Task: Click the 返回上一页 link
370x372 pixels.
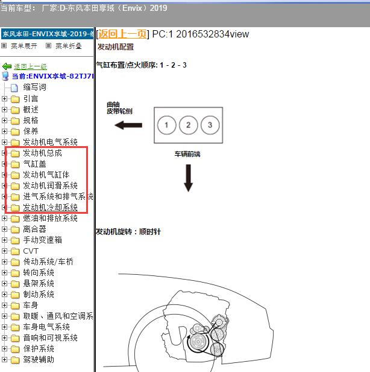Action: [122, 34]
